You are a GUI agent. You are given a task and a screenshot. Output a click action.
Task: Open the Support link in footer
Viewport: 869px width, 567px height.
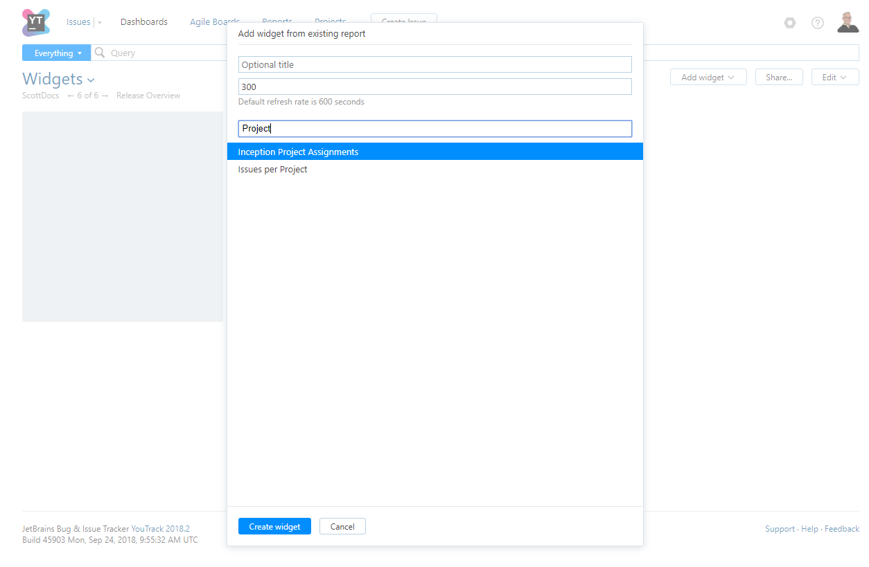[x=780, y=529]
